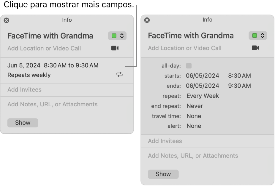Close the left Info popover
Screen dimensions: 275x186
point(7,20)
